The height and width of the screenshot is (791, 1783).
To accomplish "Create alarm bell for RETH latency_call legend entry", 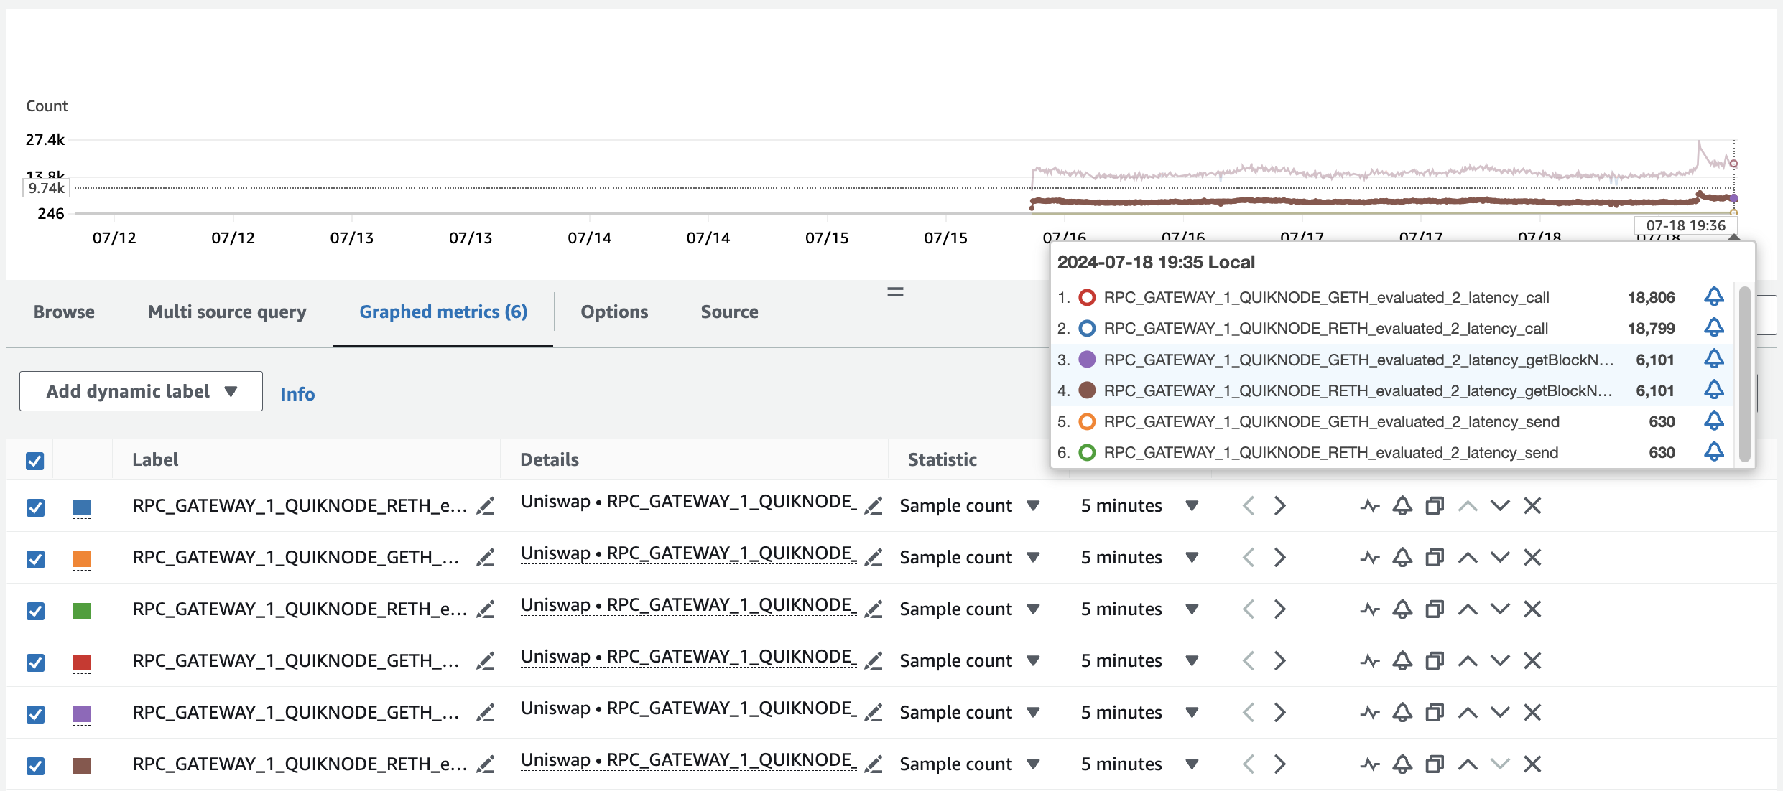I will 1714,327.
